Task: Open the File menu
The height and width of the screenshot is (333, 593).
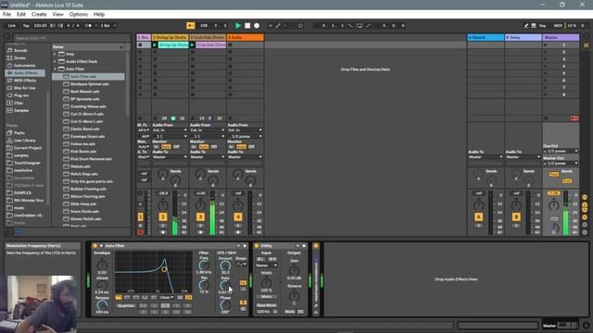Action: tap(6, 15)
